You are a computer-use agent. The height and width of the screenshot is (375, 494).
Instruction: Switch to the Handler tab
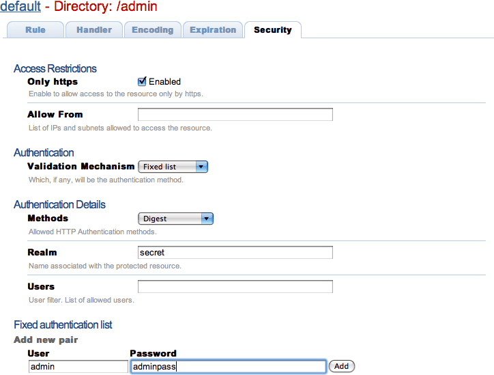click(94, 30)
